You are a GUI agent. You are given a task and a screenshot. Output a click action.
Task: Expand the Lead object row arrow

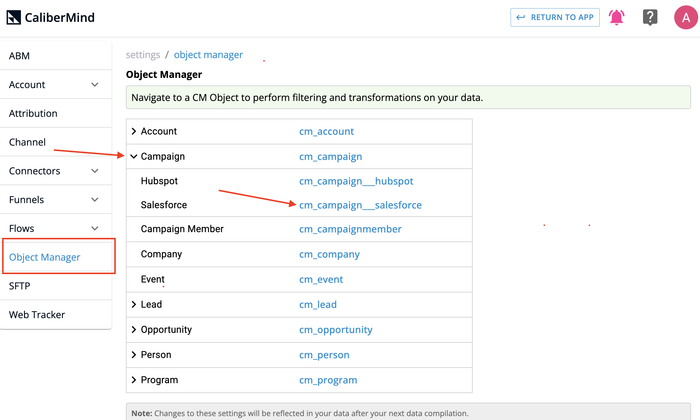pyautogui.click(x=134, y=304)
